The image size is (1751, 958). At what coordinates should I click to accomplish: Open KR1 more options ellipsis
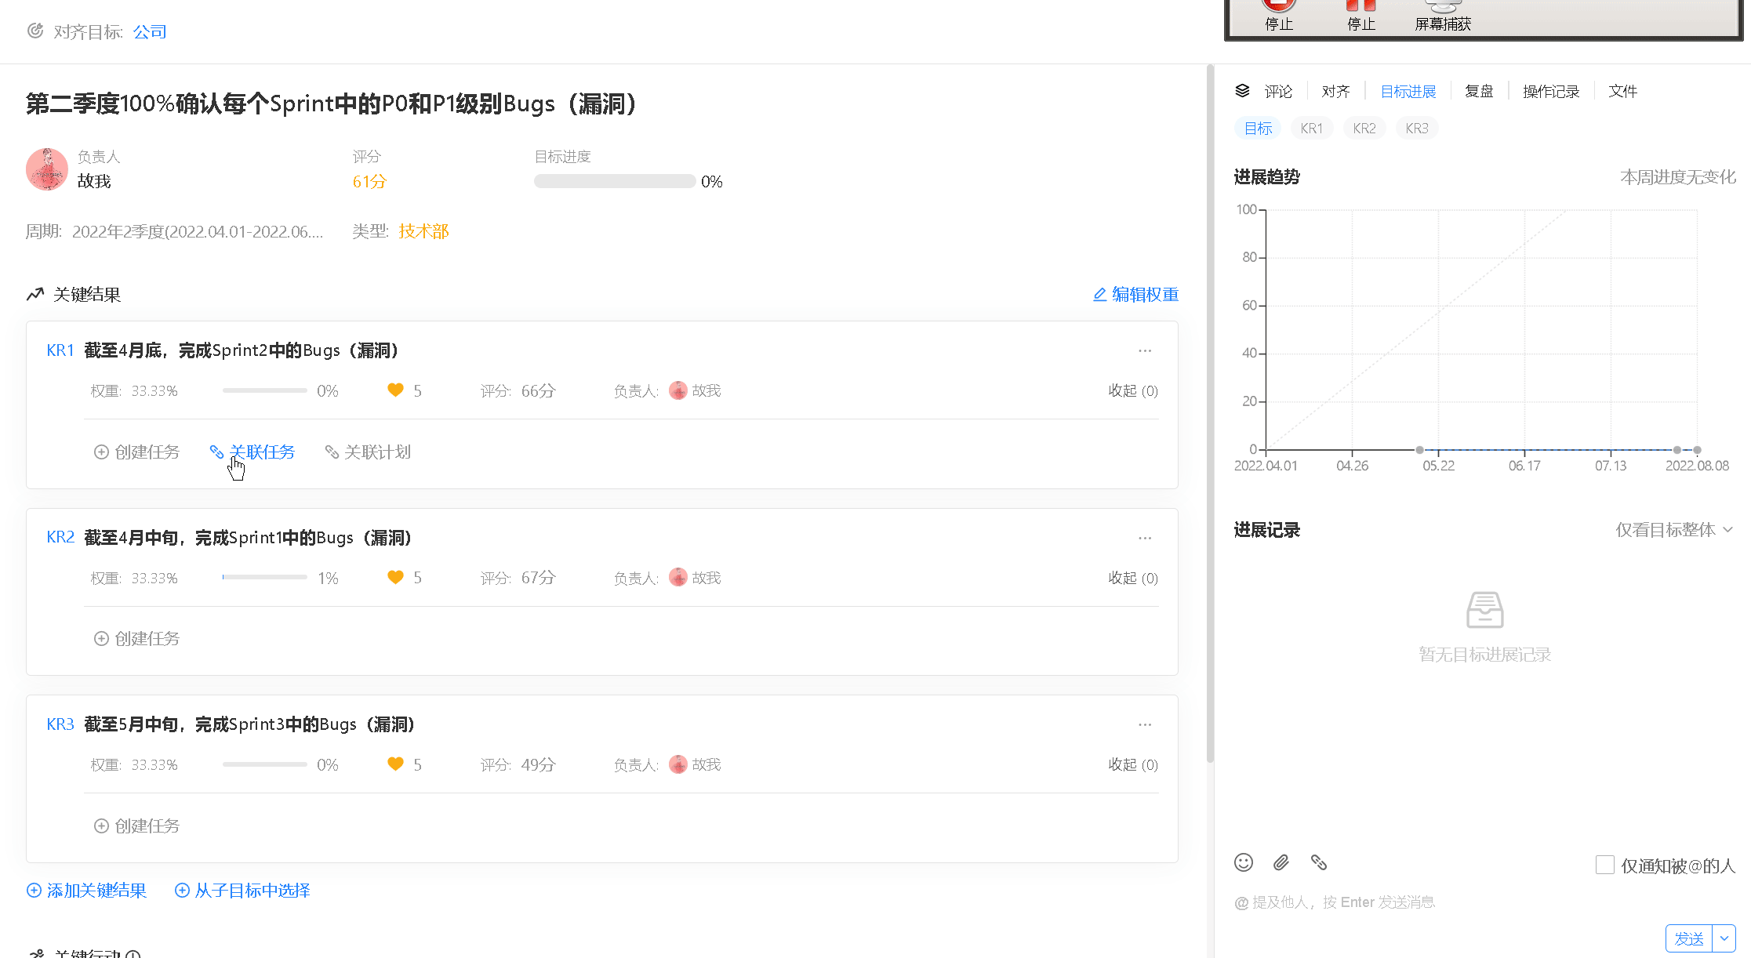(x=1145, y=351)
